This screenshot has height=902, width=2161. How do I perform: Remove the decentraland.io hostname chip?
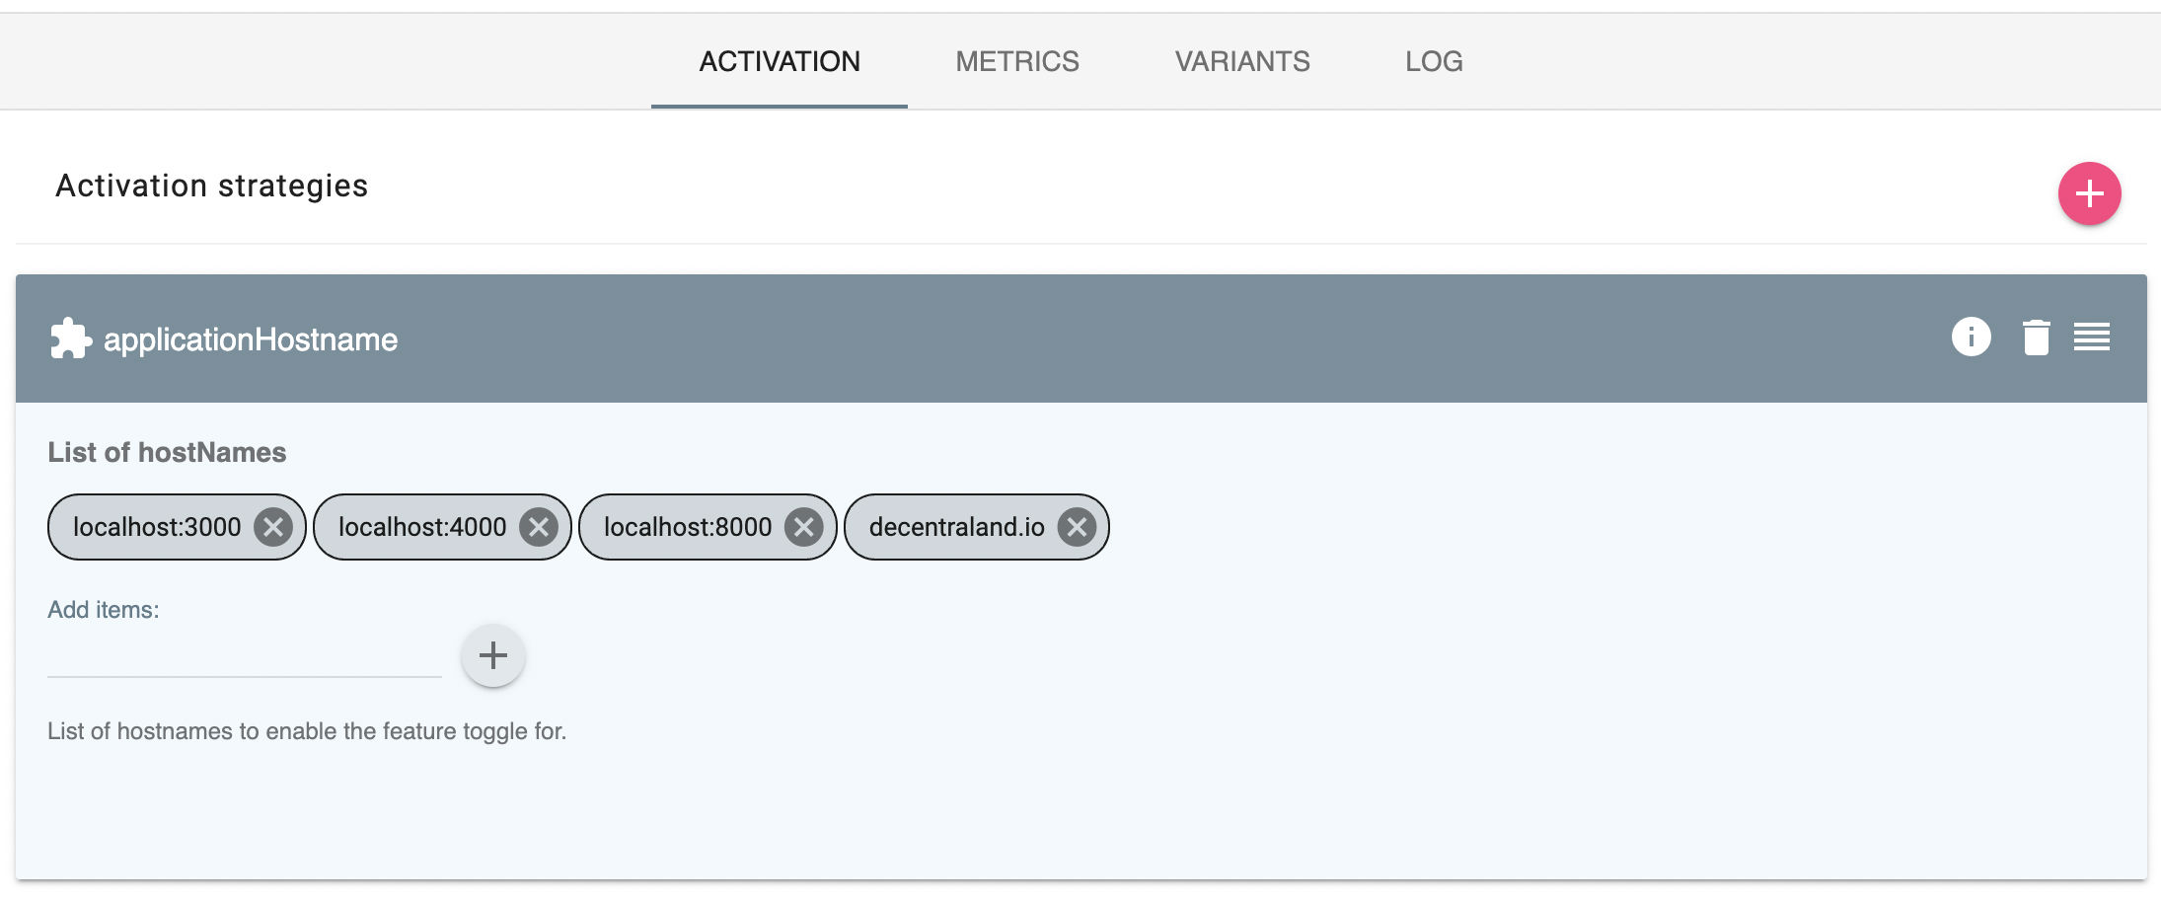point(1078,527)
